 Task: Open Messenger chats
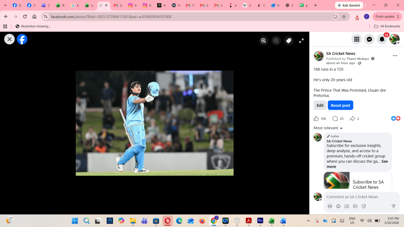tap(369, 39)
